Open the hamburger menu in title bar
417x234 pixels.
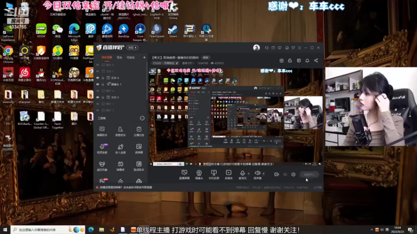click(299, 48)
